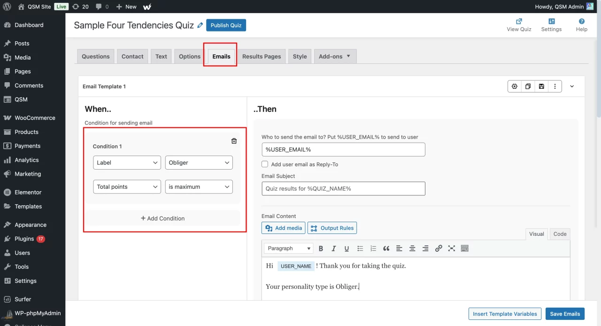Delete Condition 1 with the trash icon
Viewport: 601px width, 326px height.
click(x=234, y=140)
